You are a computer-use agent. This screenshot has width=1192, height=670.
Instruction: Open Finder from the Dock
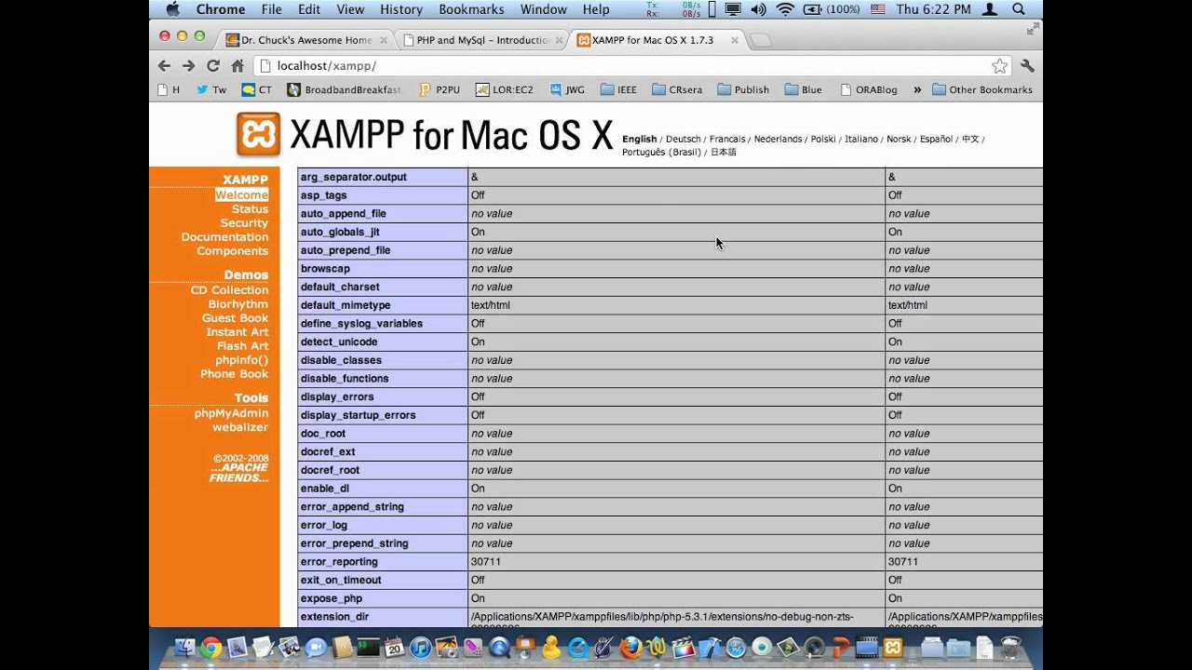click(183, 647)
